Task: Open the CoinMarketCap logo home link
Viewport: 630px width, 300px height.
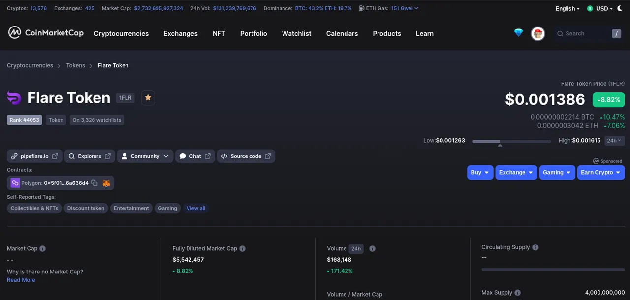Action: pyautogui.click(x=46, y=33)
